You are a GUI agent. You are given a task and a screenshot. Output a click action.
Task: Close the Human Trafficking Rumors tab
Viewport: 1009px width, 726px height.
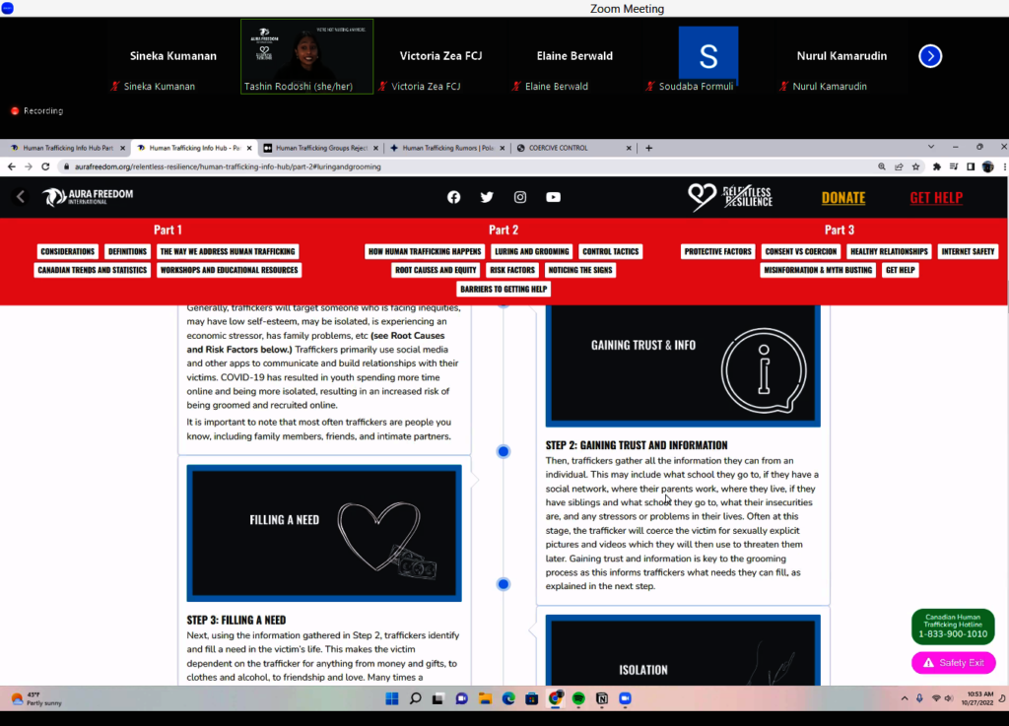(x=503, y=148)
